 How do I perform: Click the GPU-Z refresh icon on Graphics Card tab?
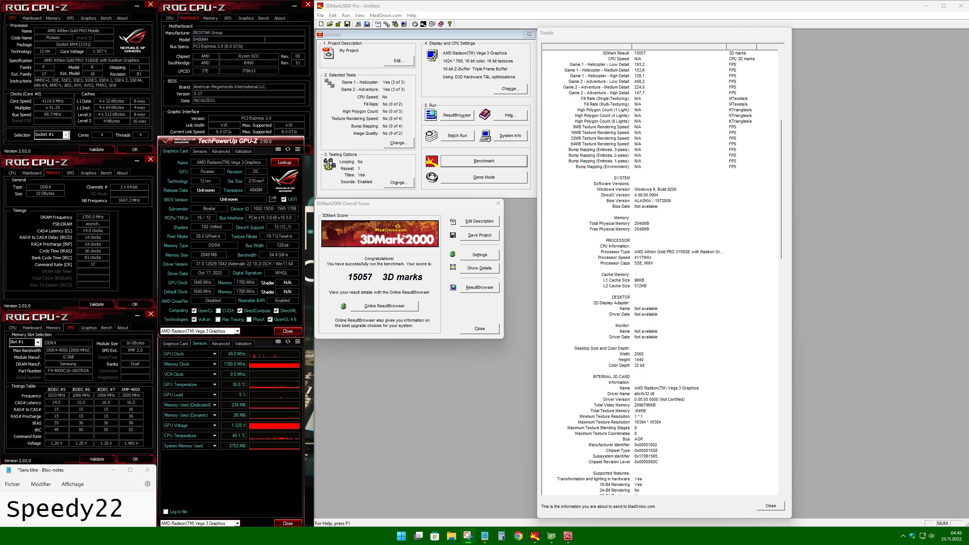288,149
